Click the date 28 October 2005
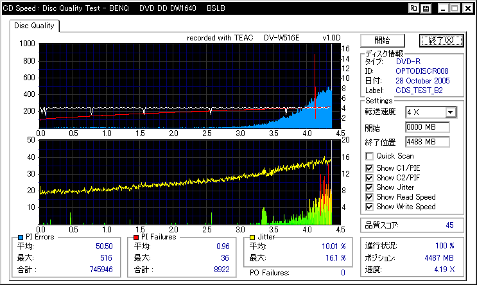Screen dimensions: 477x285 point(422,81)
